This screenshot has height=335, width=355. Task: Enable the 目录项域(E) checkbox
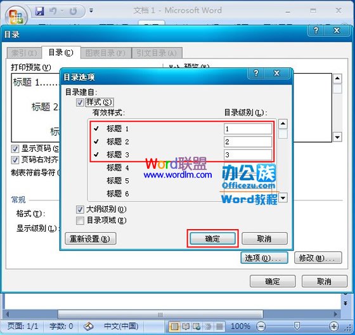80,221
